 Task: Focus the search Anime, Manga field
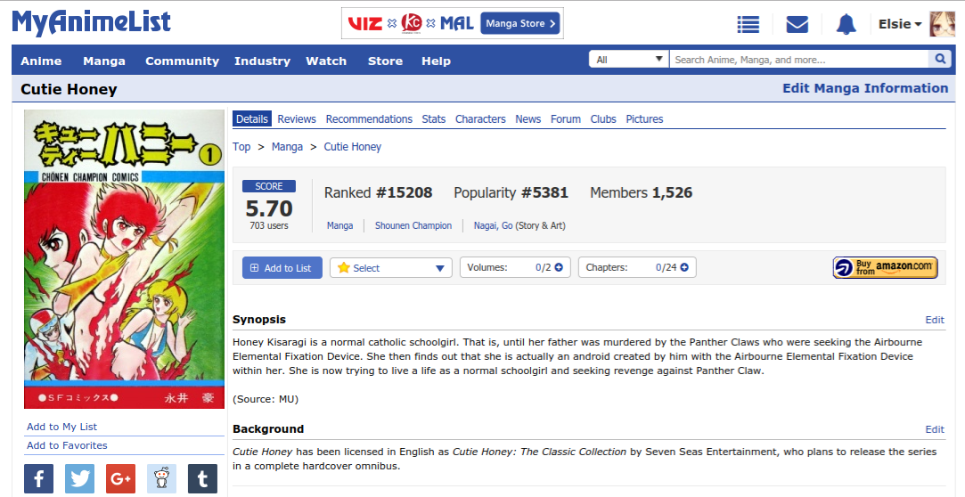[798, 59]
